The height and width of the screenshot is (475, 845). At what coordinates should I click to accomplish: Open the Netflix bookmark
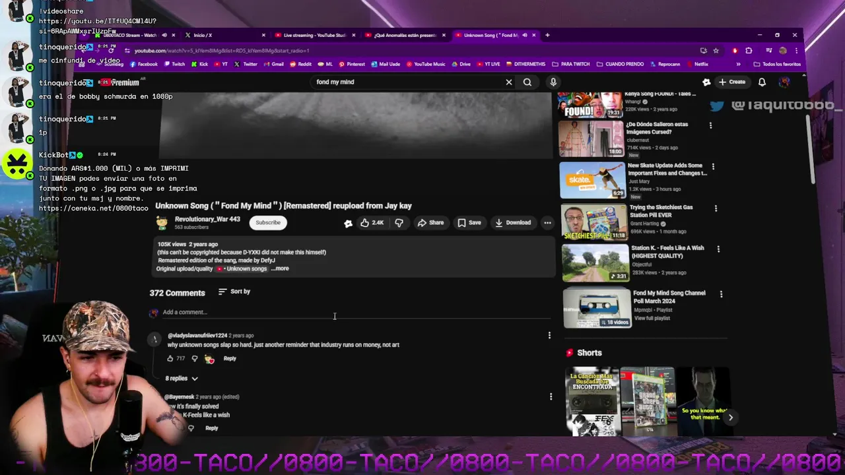pos(697,64)
